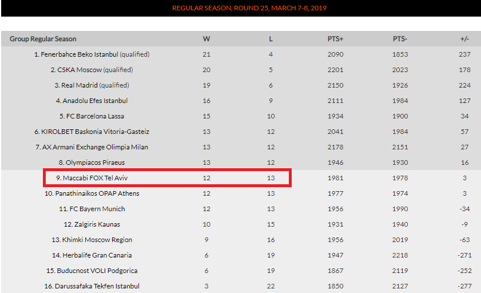Select Fenerbahce Beko Istanbul team name
Viewport: 481px width, 293px height.
[79, 54]
